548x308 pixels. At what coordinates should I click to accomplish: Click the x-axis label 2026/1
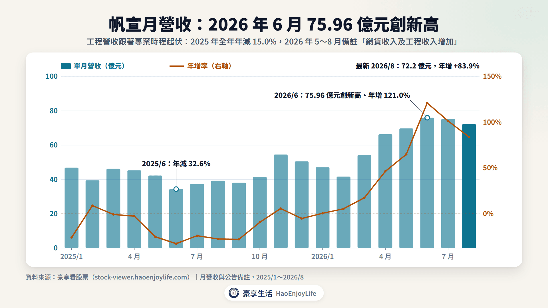(x=323, y=257)
